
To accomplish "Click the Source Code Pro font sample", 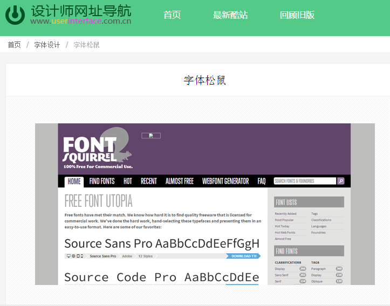I will 162,277.
